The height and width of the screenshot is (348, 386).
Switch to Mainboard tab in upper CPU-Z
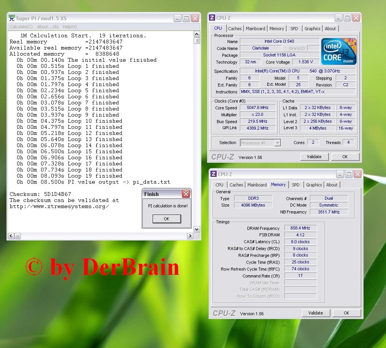tap(255, 29)
